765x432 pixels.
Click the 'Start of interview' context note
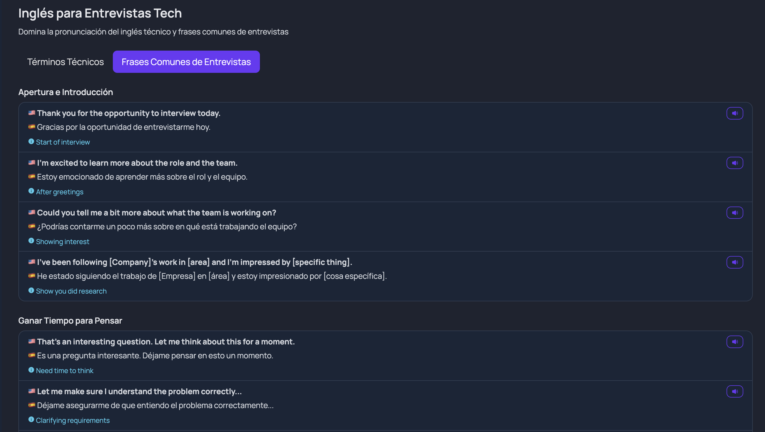point(63,142)
